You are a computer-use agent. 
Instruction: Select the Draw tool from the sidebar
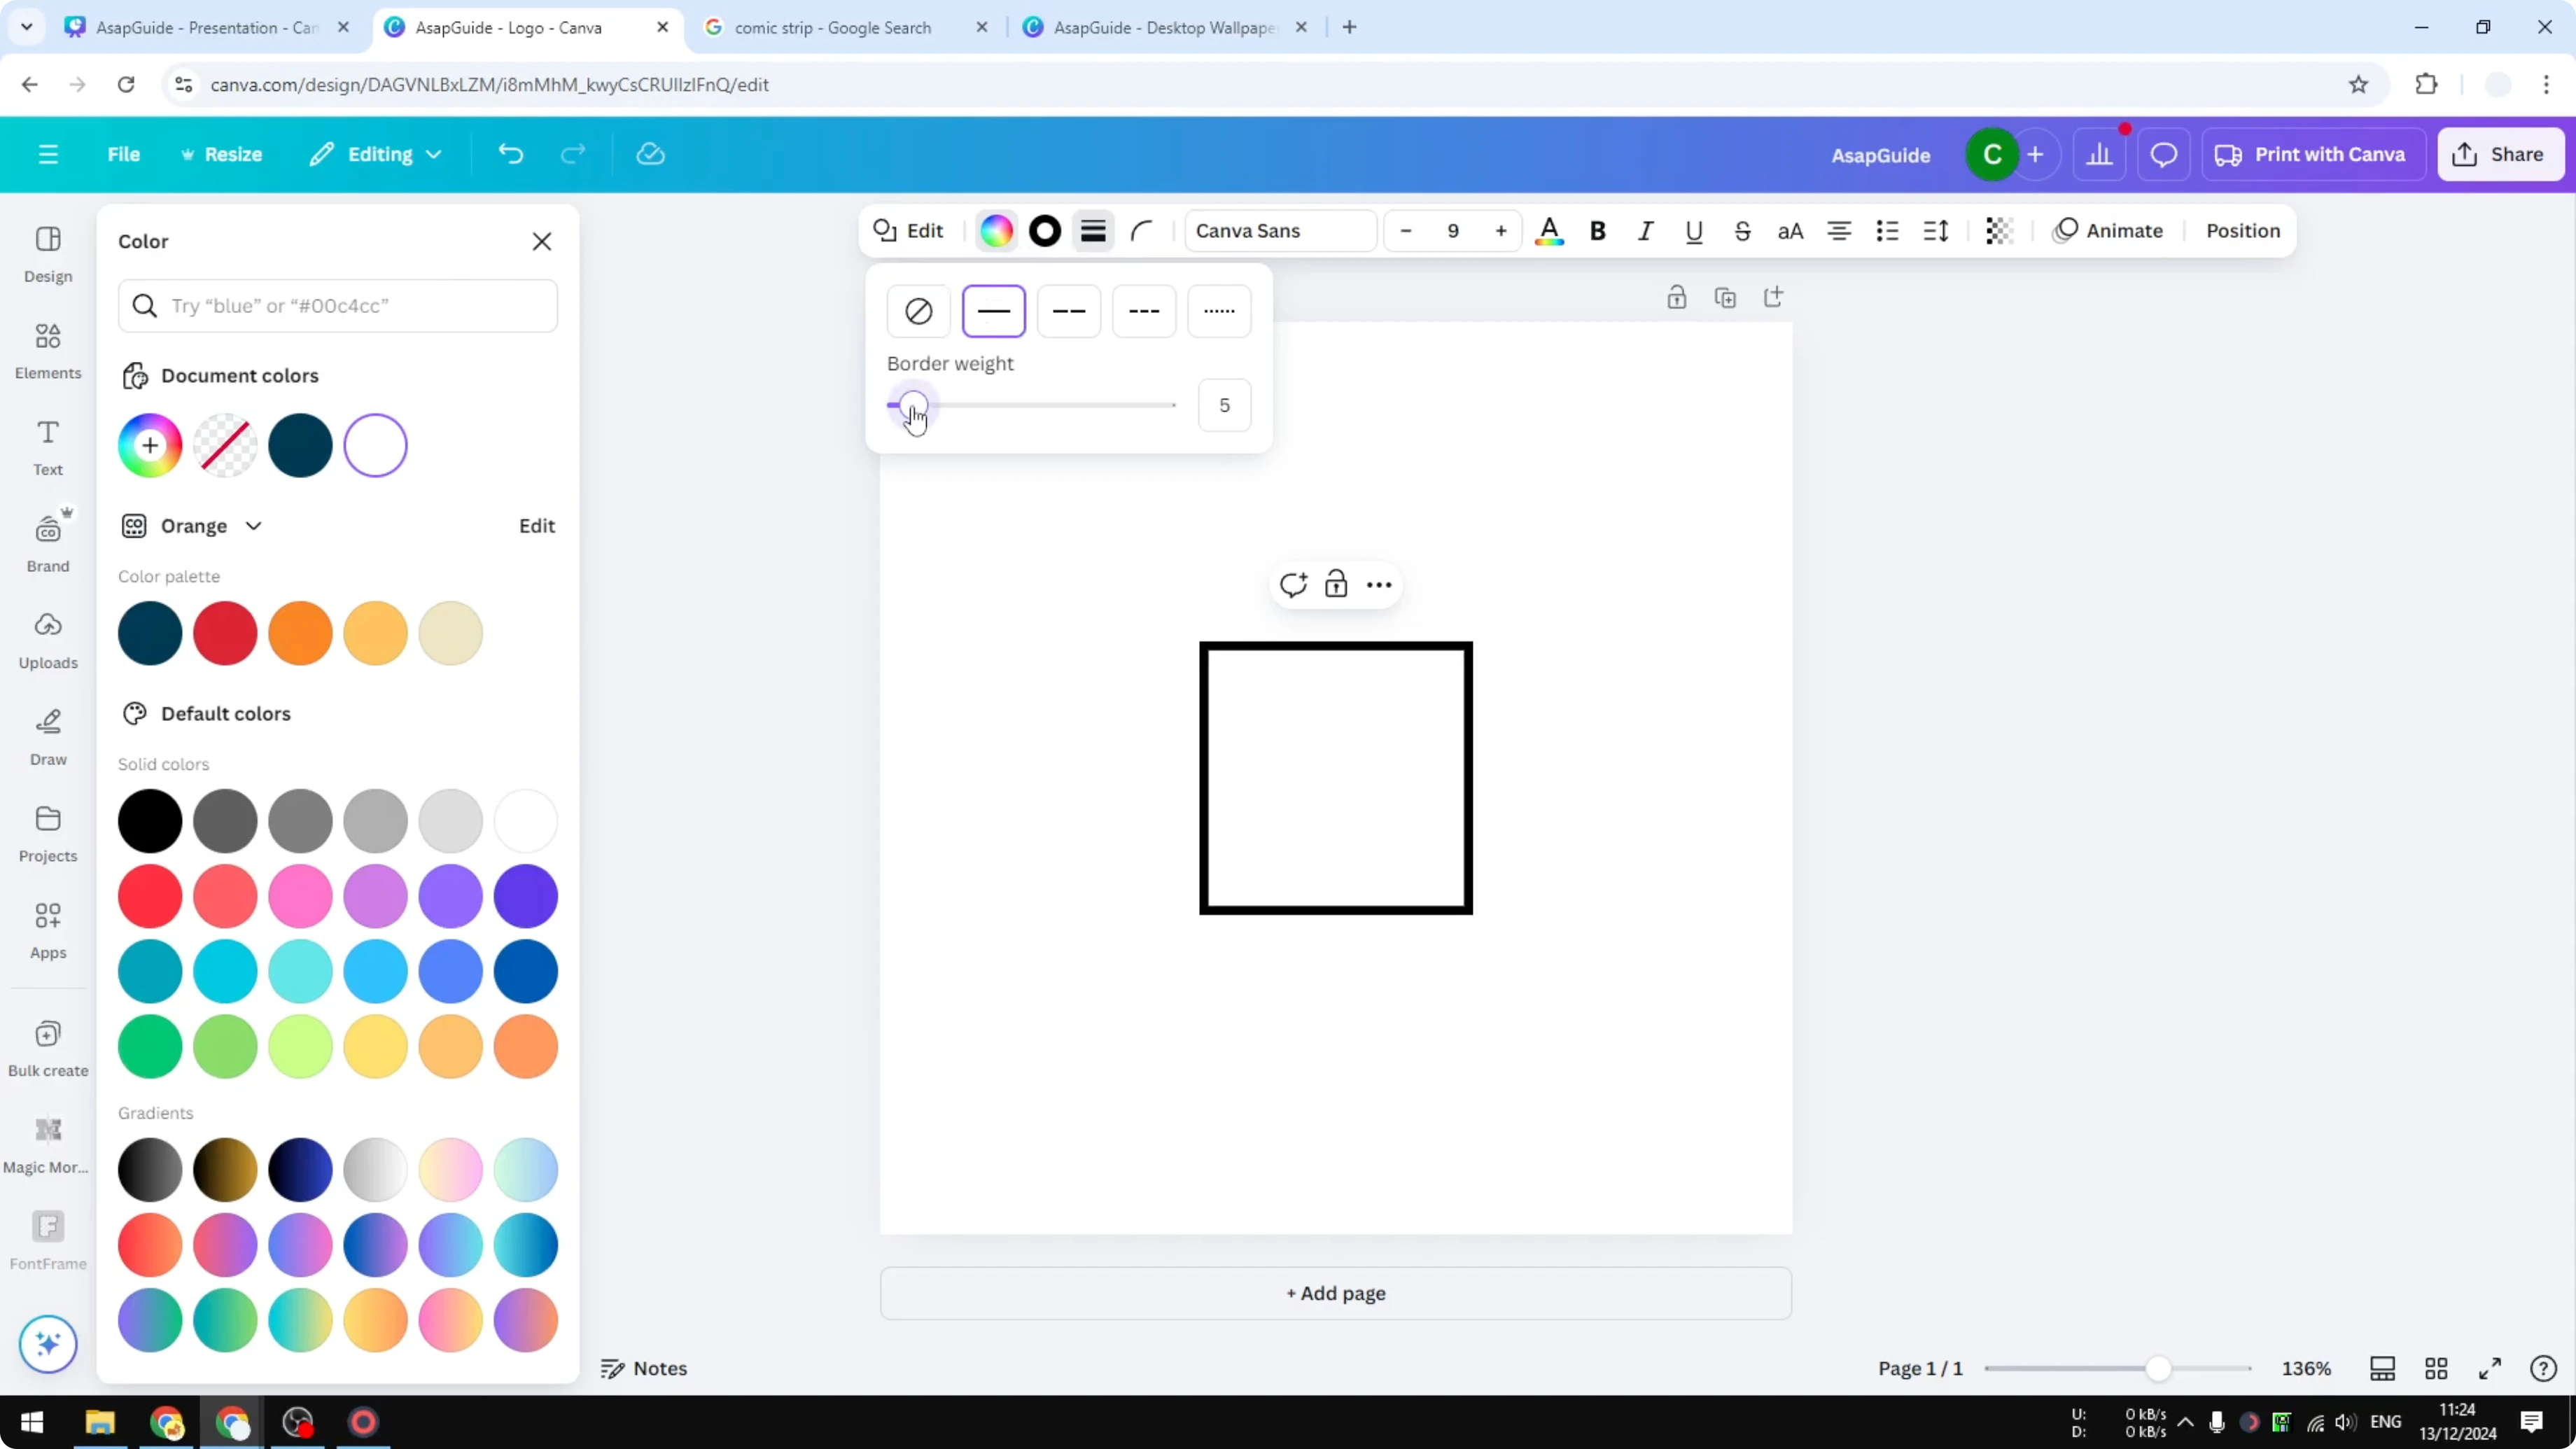(47, 737)
